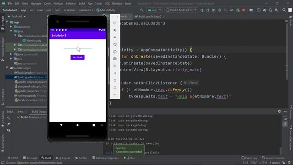The height and width of the screenshot is (165, 293).
Task: Open the Analyze menu
Action: click(58, 4)
